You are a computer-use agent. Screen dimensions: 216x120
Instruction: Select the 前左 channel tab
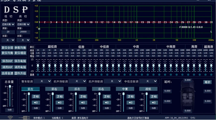point(31,89)
